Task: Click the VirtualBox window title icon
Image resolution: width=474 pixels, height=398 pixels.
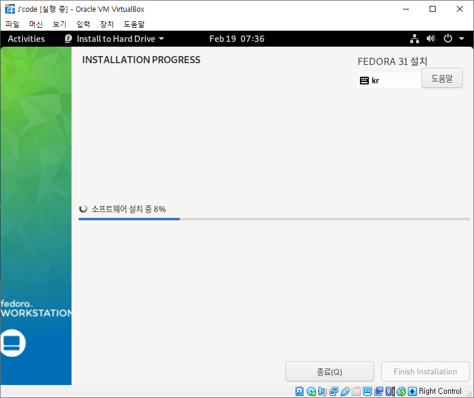Action: [9, 9]
